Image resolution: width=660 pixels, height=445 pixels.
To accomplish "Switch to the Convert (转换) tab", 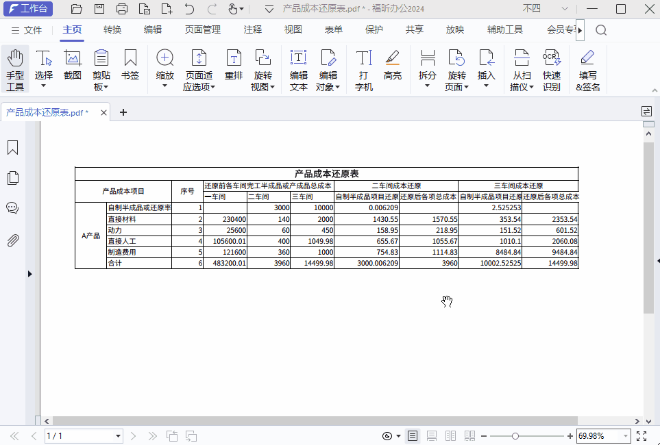I will (x=112, y=29).
